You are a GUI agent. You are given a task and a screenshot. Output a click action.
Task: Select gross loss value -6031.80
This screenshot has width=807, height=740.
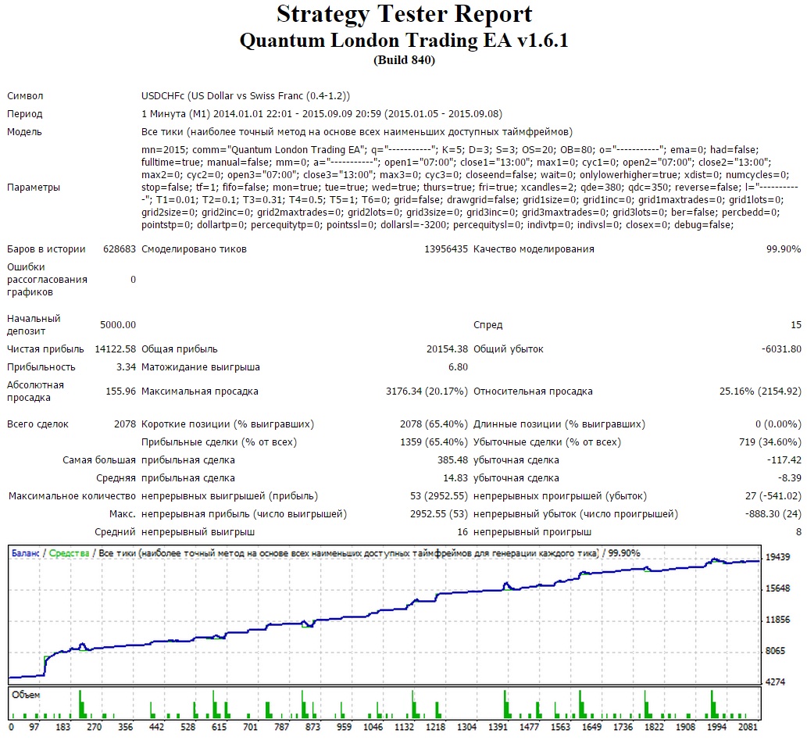coord(781,349)
